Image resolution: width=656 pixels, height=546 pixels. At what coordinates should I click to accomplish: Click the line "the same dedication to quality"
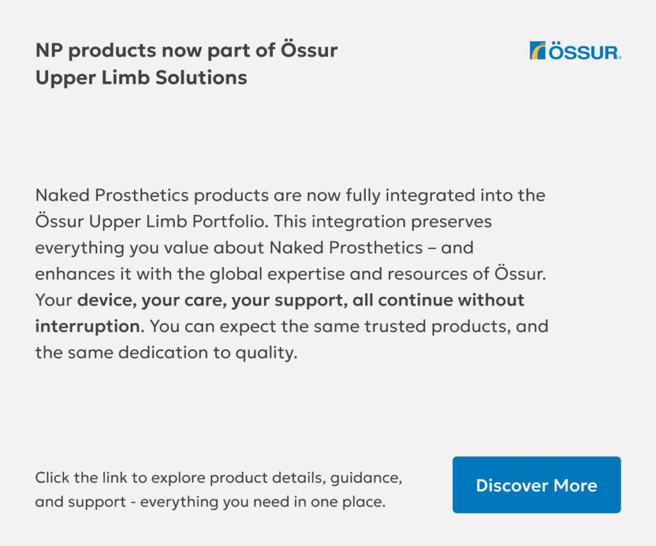tap(167, 352)
